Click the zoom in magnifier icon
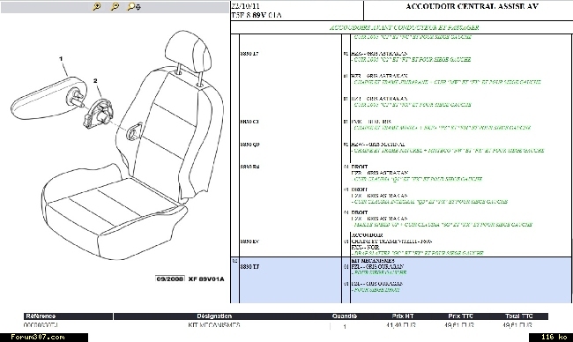Viewport: 573px width, 342px height. [x=97, y=6]
